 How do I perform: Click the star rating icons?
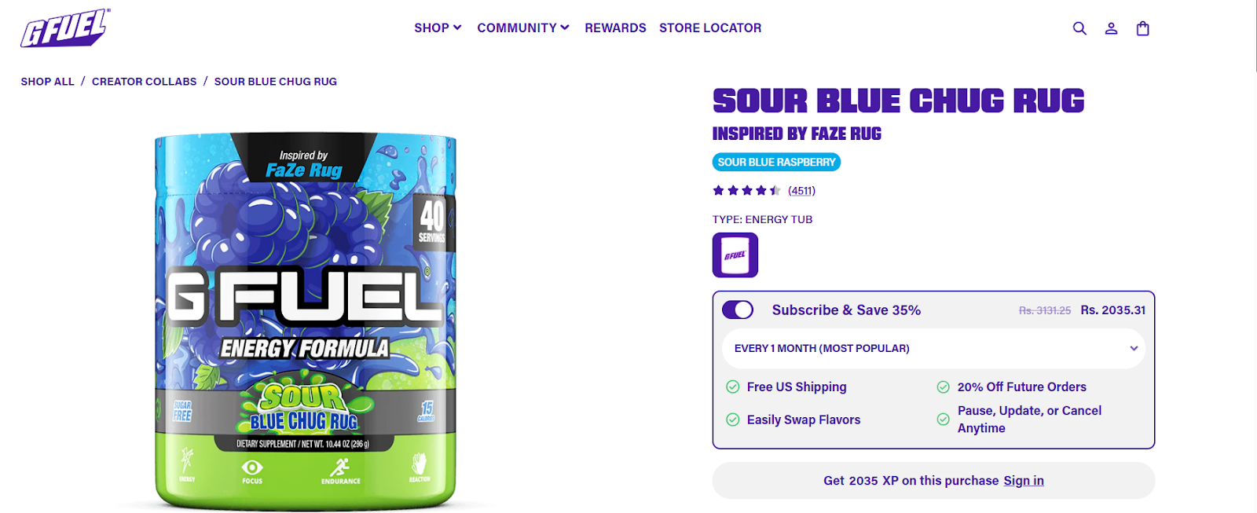[x=746, y=190]
